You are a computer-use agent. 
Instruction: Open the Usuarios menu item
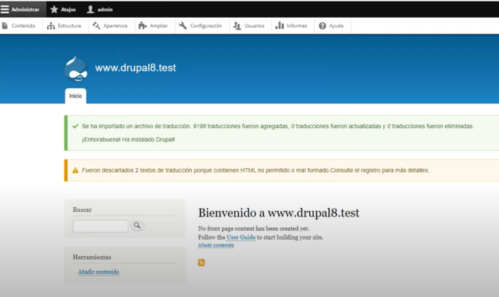click(249, 26)
